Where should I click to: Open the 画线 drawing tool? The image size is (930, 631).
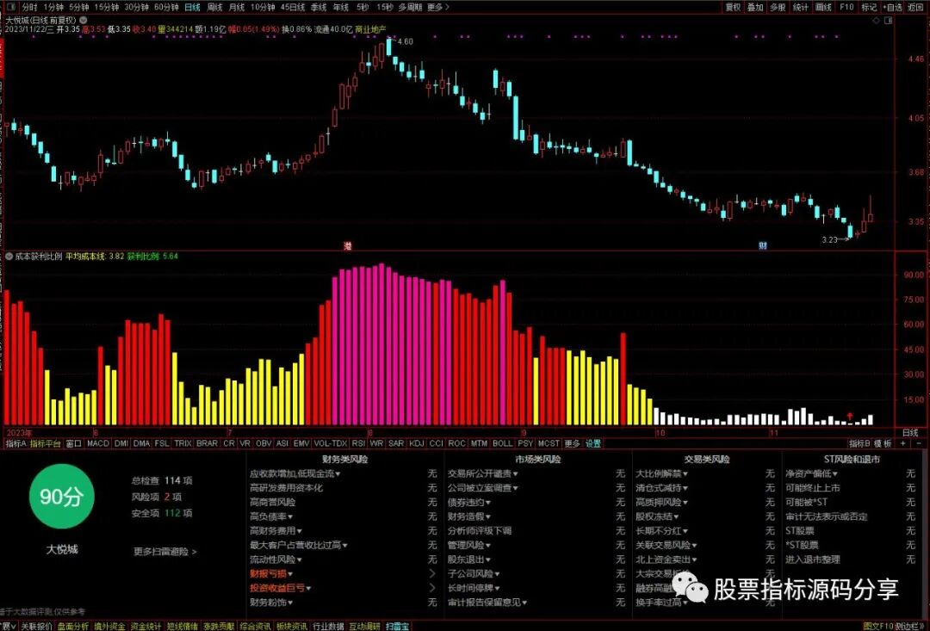point(823,7)
